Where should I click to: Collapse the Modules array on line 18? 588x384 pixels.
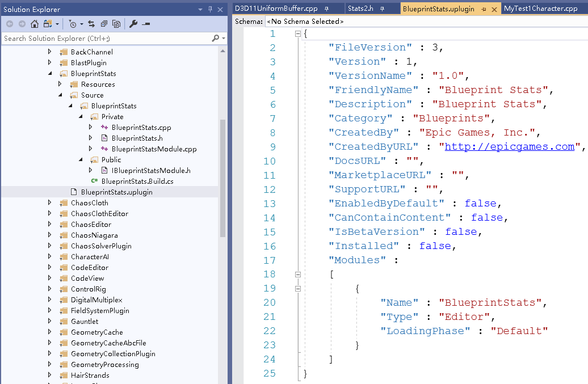(x=298, y=274)
